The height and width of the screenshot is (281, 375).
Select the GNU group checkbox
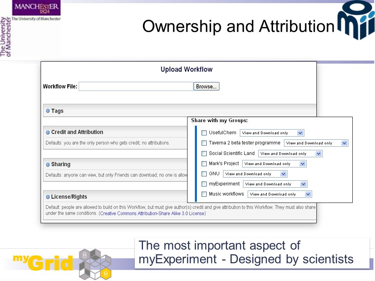tap(204, 174)
